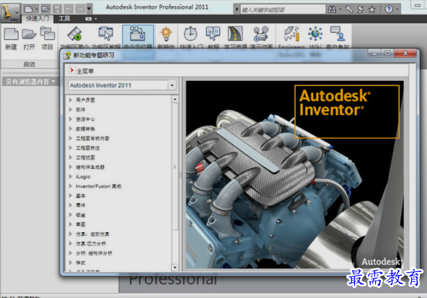Viewport: 427px width, 298px height.
Task: Expand the 资源中心 tree node arrow
Action: coord(71,119)
